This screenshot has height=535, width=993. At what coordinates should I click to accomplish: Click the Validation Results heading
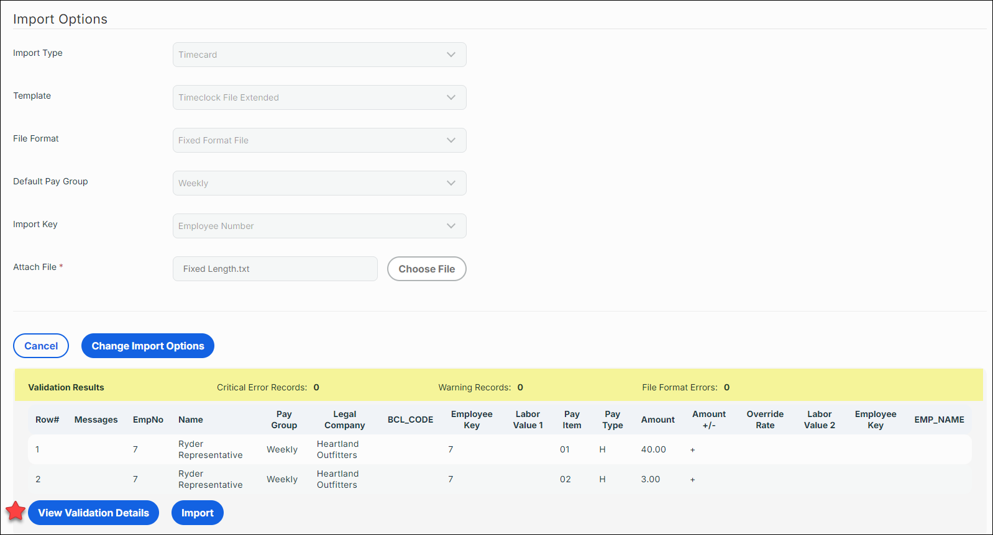66,387
